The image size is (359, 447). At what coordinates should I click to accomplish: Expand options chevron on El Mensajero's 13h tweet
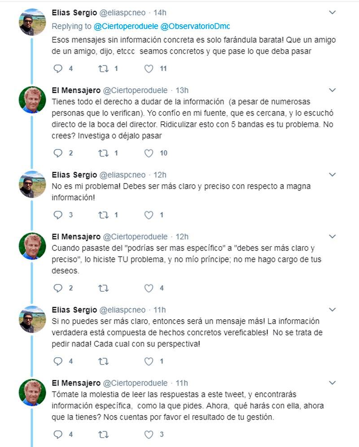pos(332,90)
